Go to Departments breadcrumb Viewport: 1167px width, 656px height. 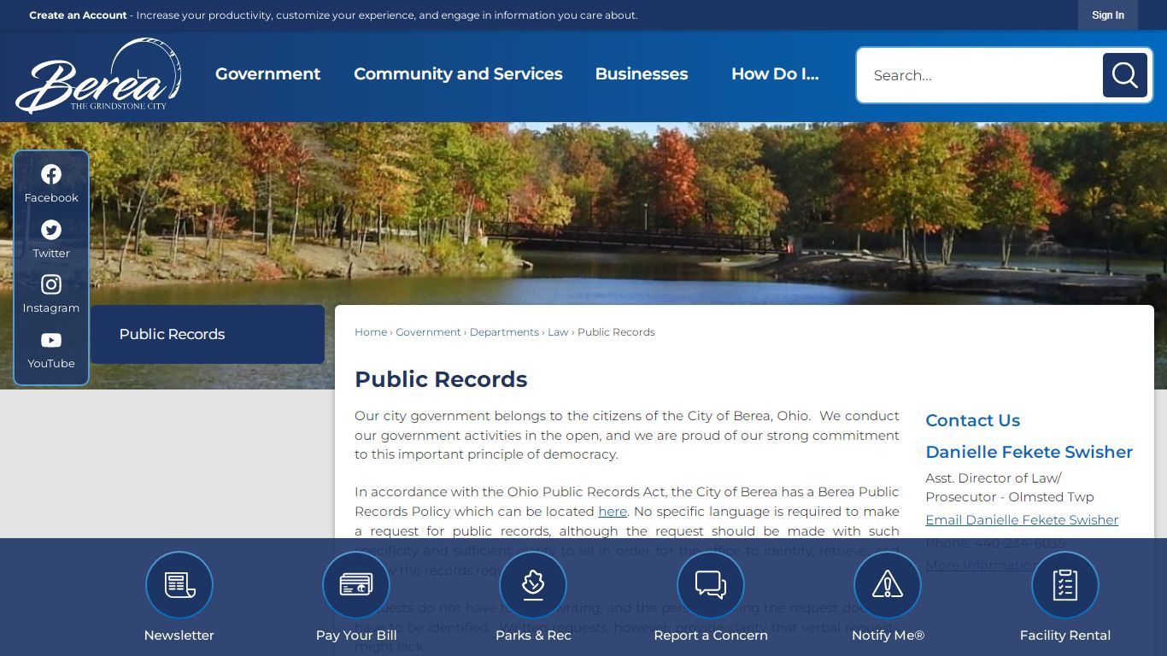504,332
